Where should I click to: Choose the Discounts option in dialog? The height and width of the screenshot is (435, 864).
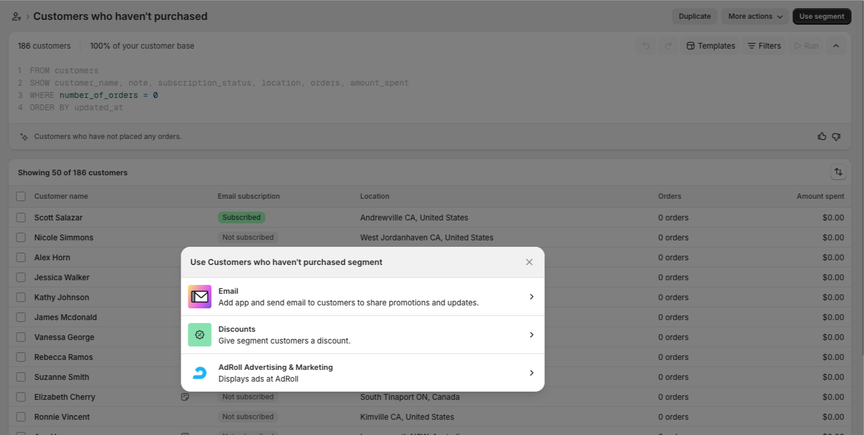pos(348,335)
